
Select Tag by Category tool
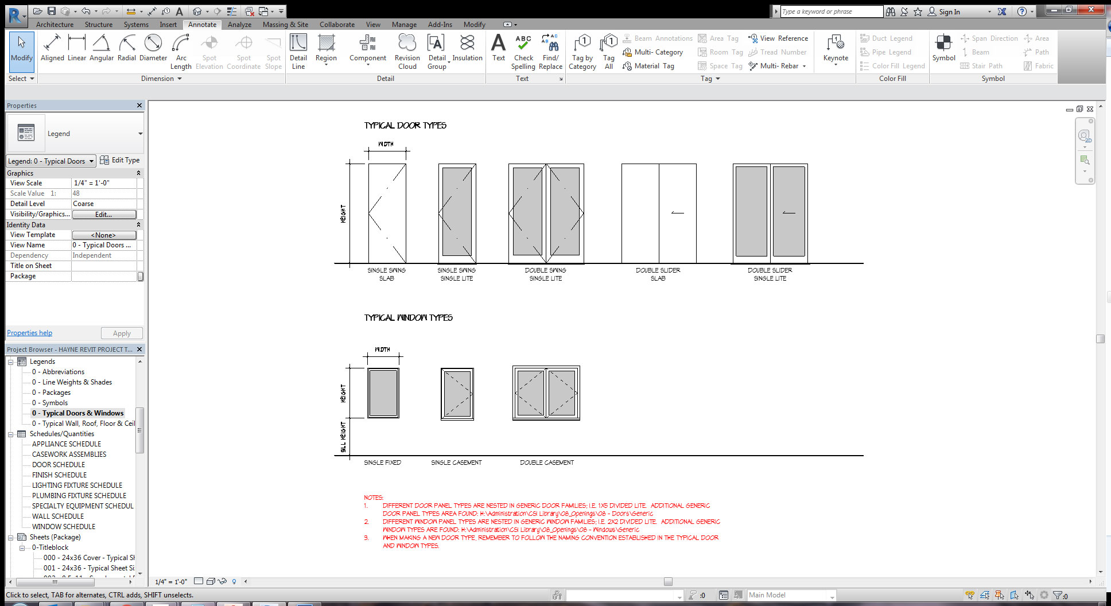tap(582, 52)
